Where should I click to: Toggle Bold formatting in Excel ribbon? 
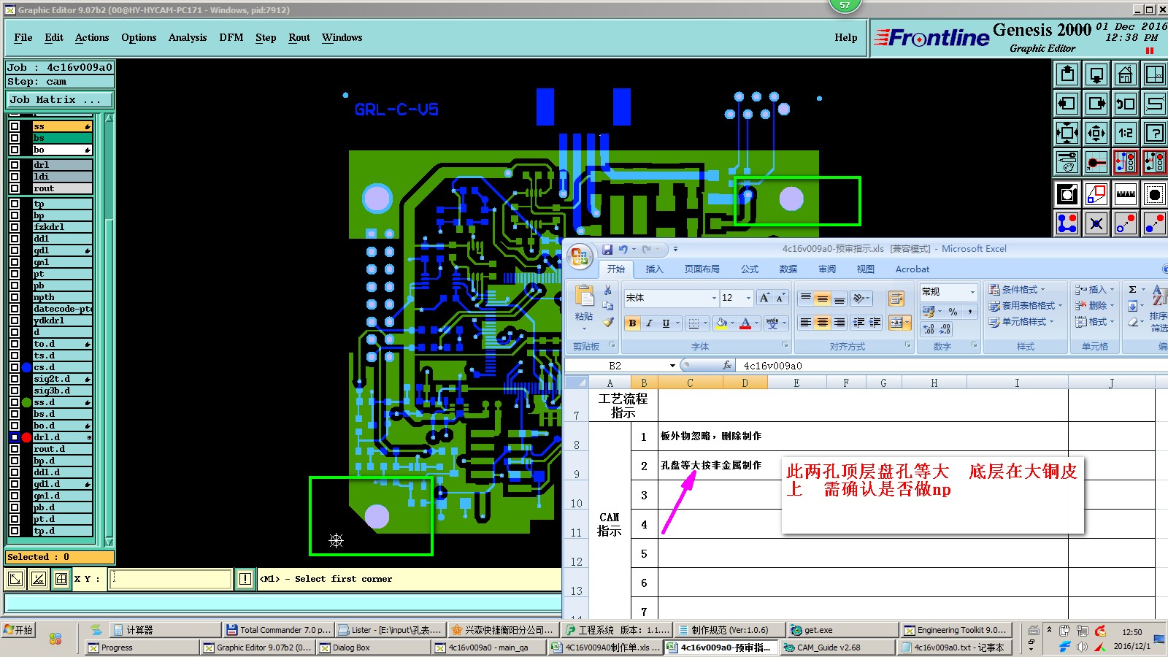coord(632,323)
